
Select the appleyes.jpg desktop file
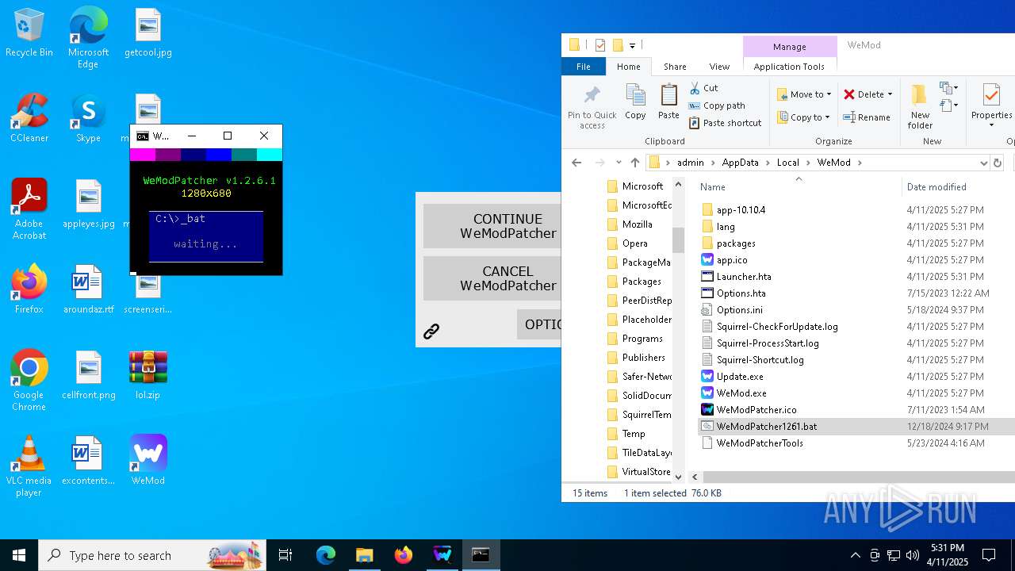pyautogui.click(x=89, y=205)
